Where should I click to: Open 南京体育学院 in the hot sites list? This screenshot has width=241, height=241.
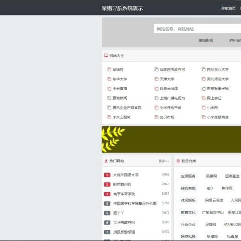[x=124, y=194]
